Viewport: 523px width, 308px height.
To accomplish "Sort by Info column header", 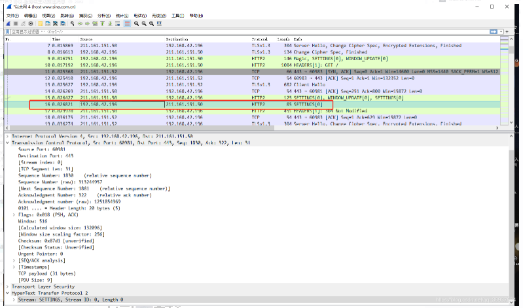I will [298, 39].
